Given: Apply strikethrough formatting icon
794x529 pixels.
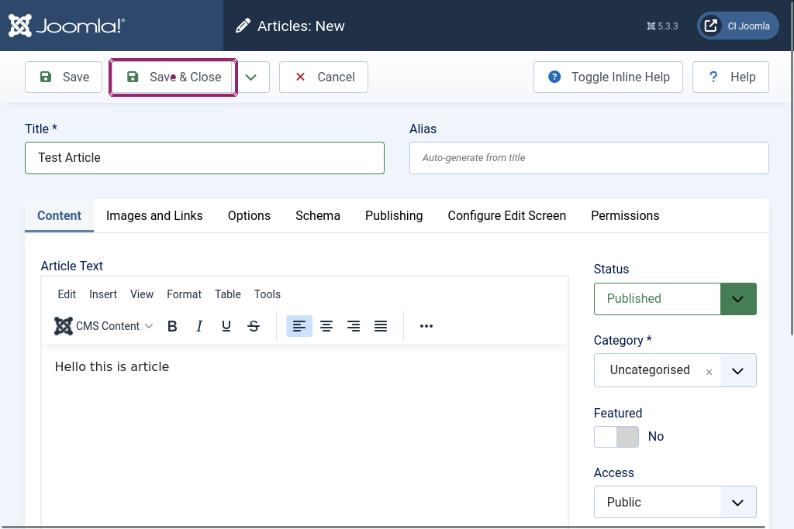Looking at the screenshot, I should [254, 326].
